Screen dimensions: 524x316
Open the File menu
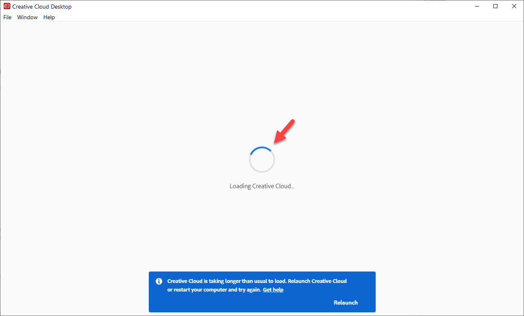7,17
